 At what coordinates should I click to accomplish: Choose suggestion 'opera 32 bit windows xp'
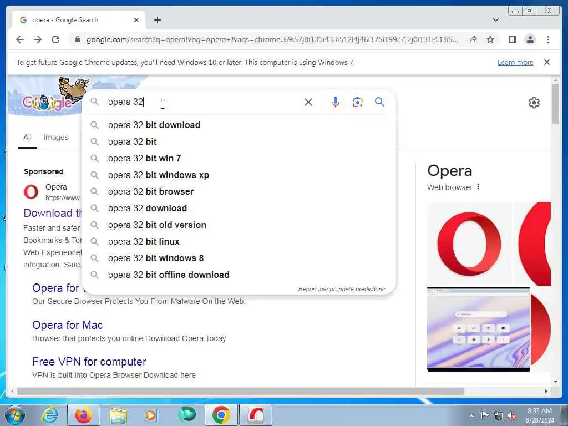pyautogui.click(x=239, y=175)
